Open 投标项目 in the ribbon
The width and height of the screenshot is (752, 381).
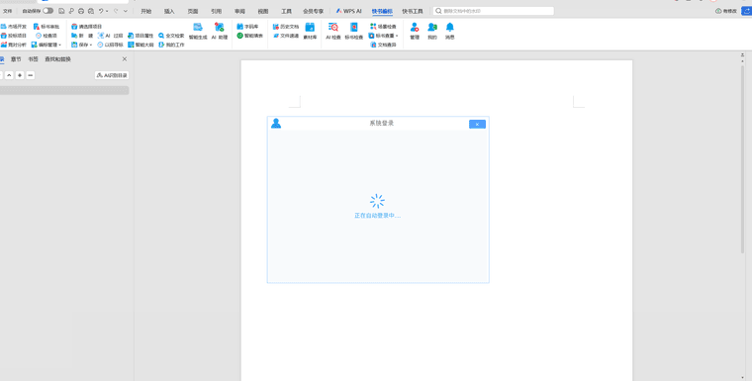coord(14,36)
